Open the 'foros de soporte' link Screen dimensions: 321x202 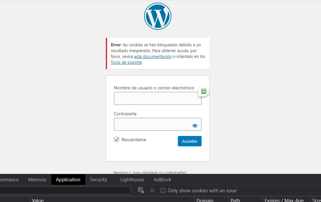pyautogui.click(x=126, y=62)
